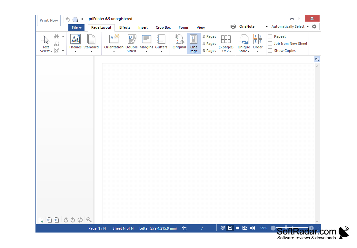The height and width of the screenshot is (248, 357).
Task: Check Job from New Sheet
Action: [x=270, y=43]
